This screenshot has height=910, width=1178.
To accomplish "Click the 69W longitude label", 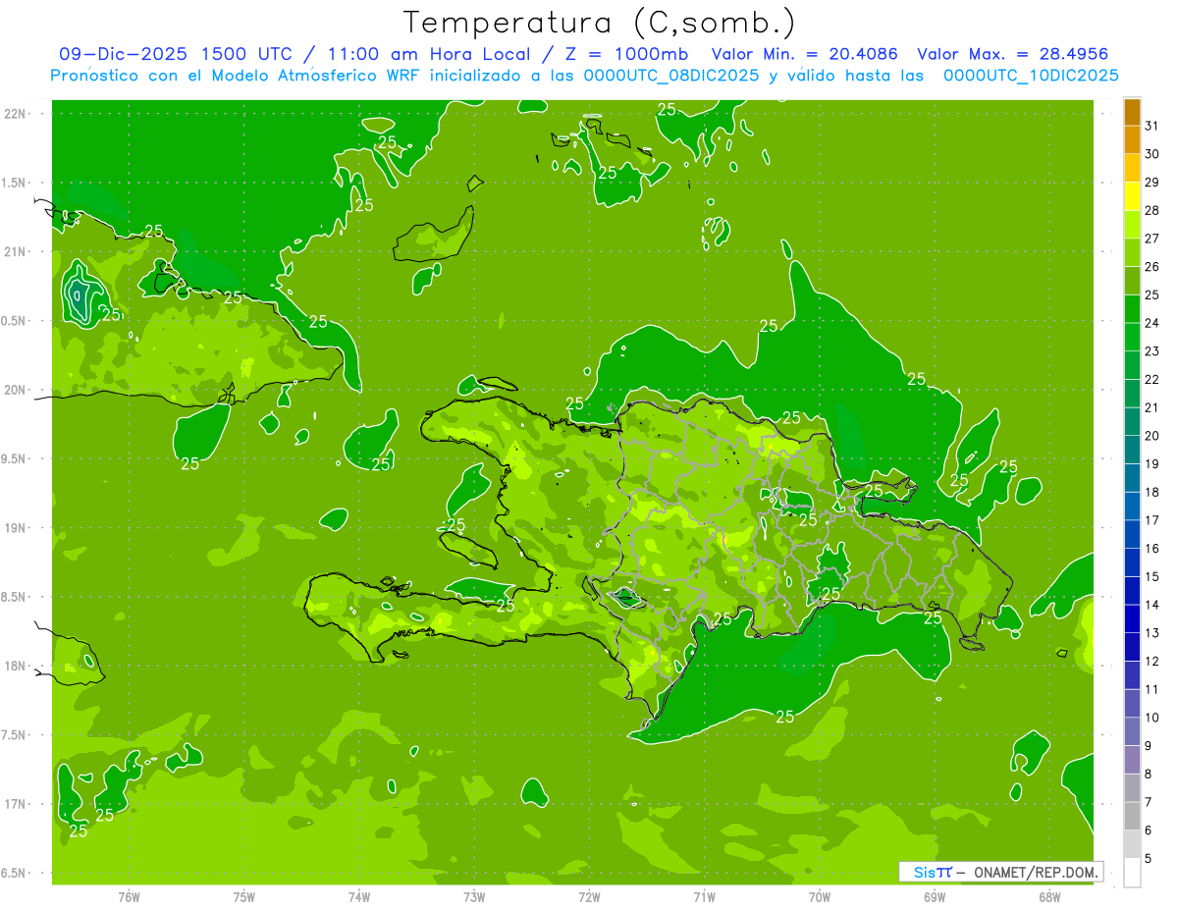I will click(934, 897).
